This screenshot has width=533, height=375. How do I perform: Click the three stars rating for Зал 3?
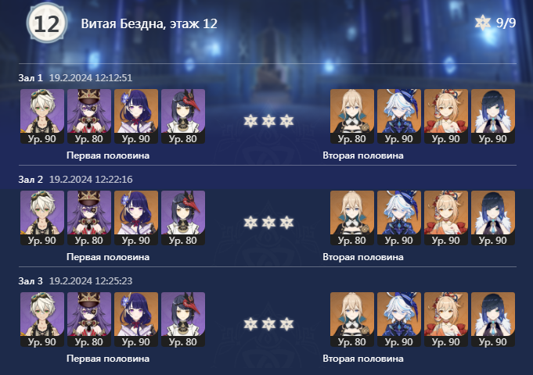click(x=268, y=324)
